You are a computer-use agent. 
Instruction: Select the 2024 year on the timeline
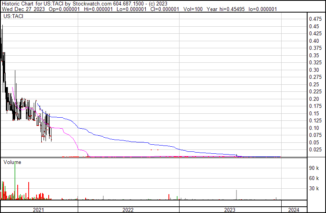tap(293, 210)
